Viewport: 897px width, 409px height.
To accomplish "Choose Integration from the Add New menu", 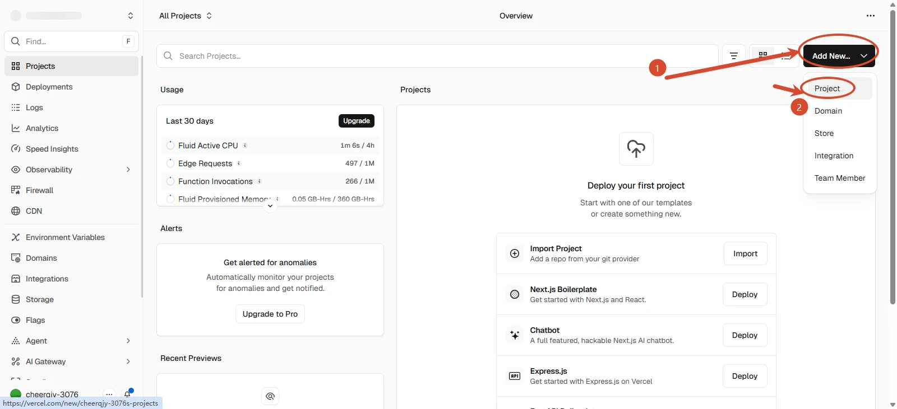I will (839, 156).
